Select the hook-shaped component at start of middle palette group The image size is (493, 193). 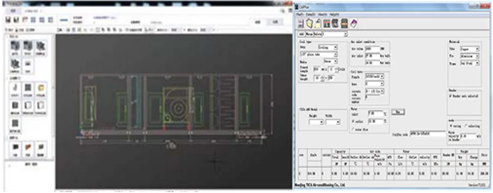tap(15, 89)
